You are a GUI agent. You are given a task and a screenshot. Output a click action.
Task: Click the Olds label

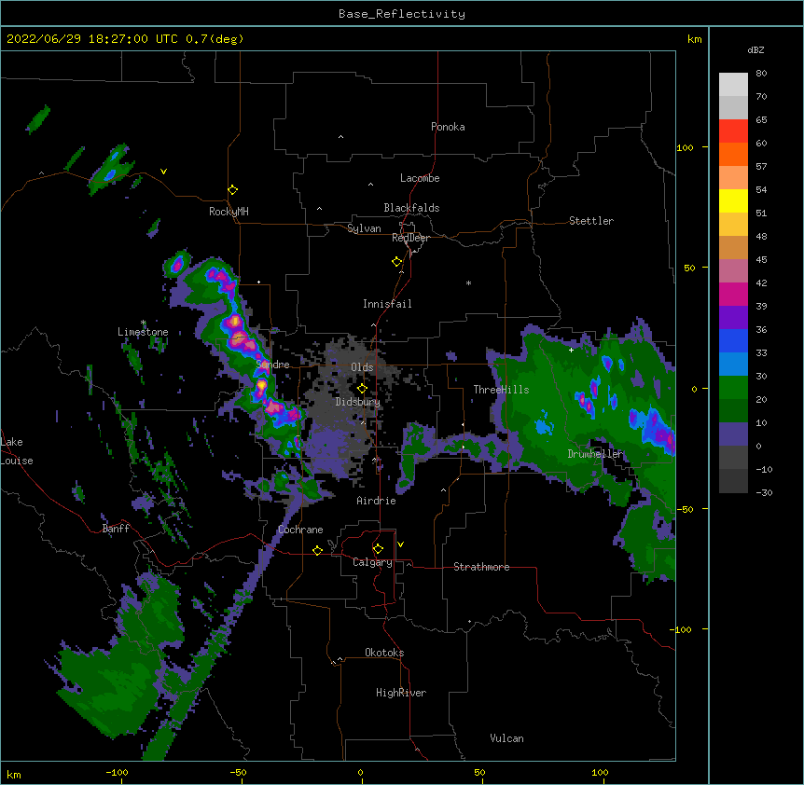pos(362,367)
